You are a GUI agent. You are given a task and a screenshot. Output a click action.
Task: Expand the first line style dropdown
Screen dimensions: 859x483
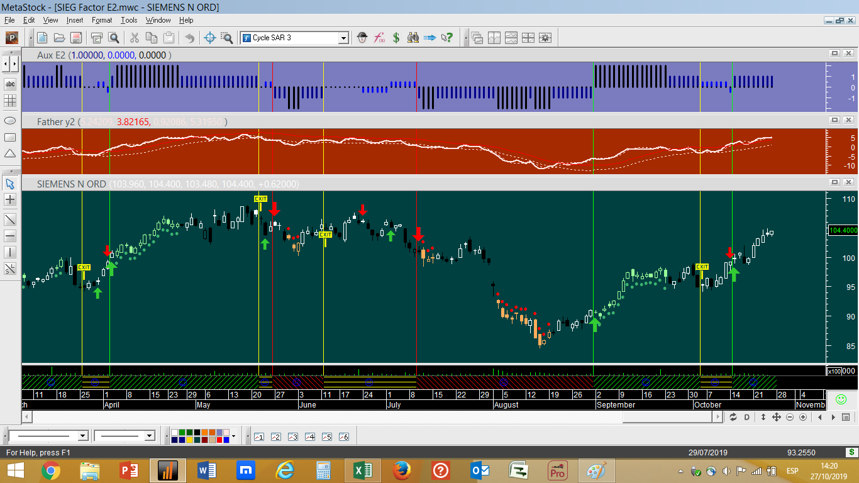[82, 436]
